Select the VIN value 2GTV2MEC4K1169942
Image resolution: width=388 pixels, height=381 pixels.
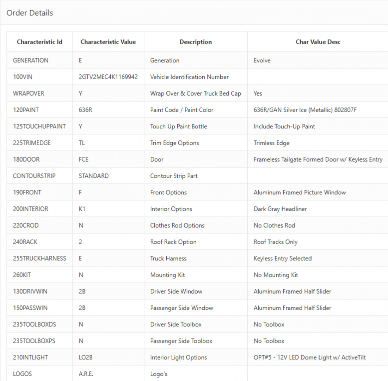point(108,77)
